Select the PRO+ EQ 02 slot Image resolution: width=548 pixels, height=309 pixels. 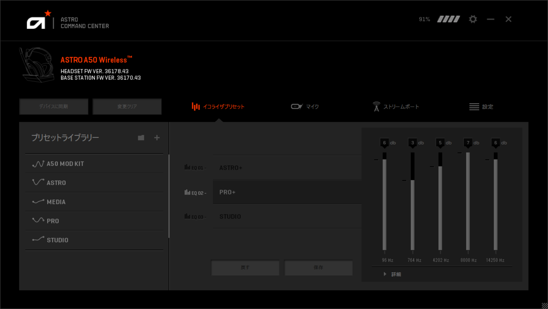pyautogui.click(x=287, y=192)
